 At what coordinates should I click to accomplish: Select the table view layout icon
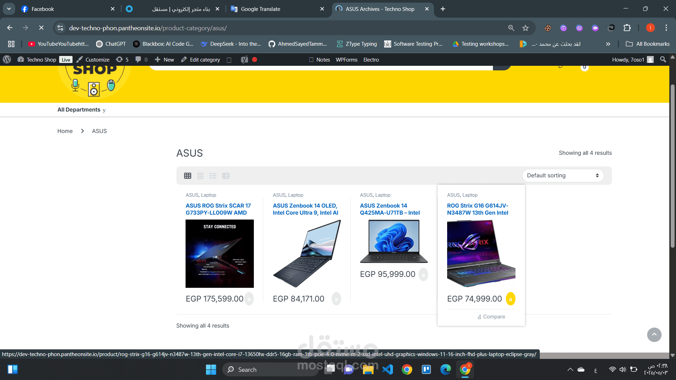pos(226,176)
